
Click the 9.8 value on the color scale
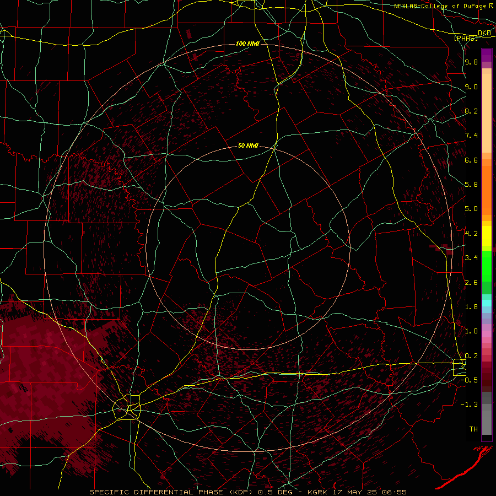[x=471, y=62]
